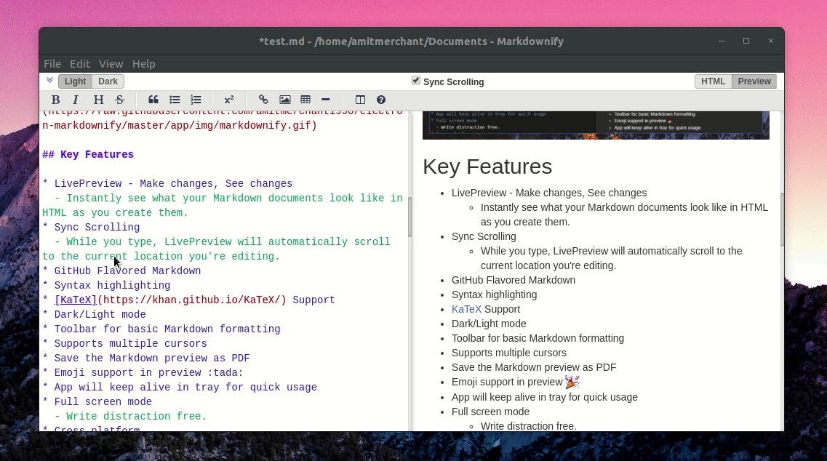Insert an image using picture icon

click(285, 100)
